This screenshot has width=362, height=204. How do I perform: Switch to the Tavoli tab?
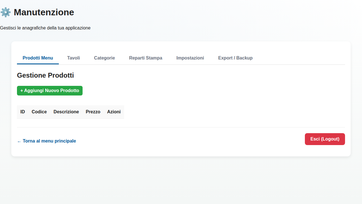pos(74,58)
